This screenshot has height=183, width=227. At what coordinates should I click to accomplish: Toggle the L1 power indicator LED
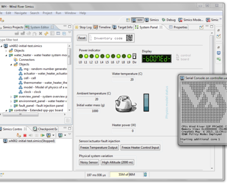(86, 56)
